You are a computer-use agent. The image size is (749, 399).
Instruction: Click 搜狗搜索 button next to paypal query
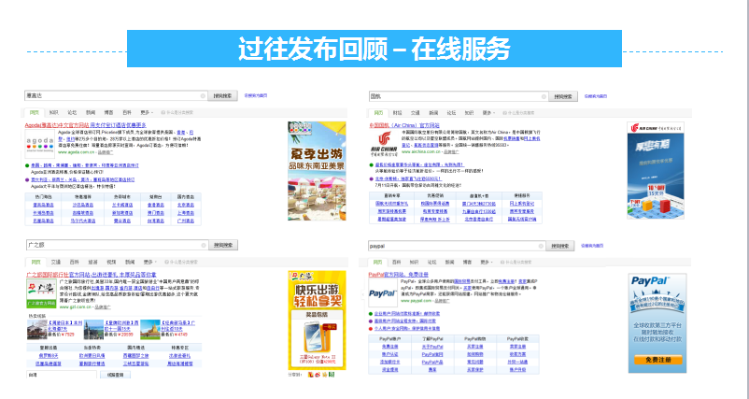click(560, 246)
